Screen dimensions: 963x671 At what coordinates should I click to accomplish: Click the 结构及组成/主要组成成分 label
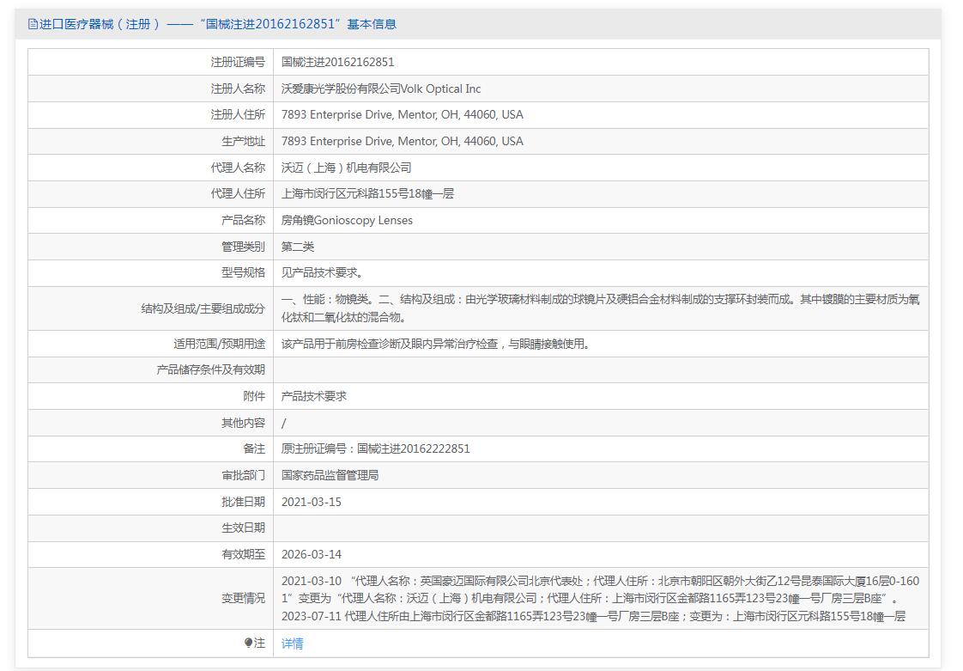[x=203, y=308]
